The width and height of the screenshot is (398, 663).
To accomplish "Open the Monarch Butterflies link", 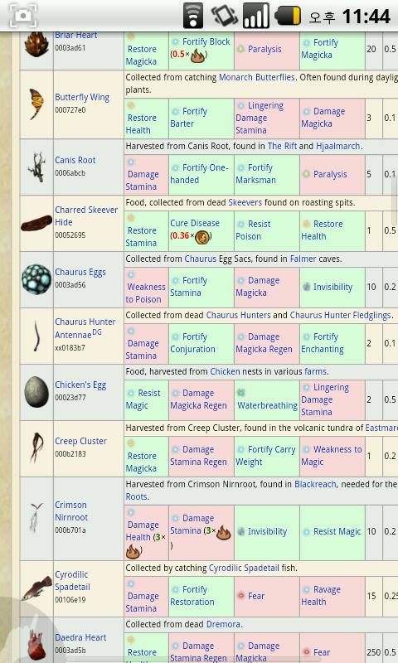I will click(257, 77).
